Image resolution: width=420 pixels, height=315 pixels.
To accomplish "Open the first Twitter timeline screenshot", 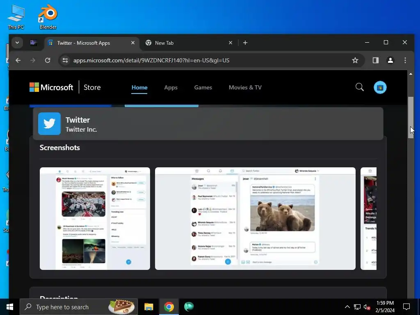I will tap(95, 219).
